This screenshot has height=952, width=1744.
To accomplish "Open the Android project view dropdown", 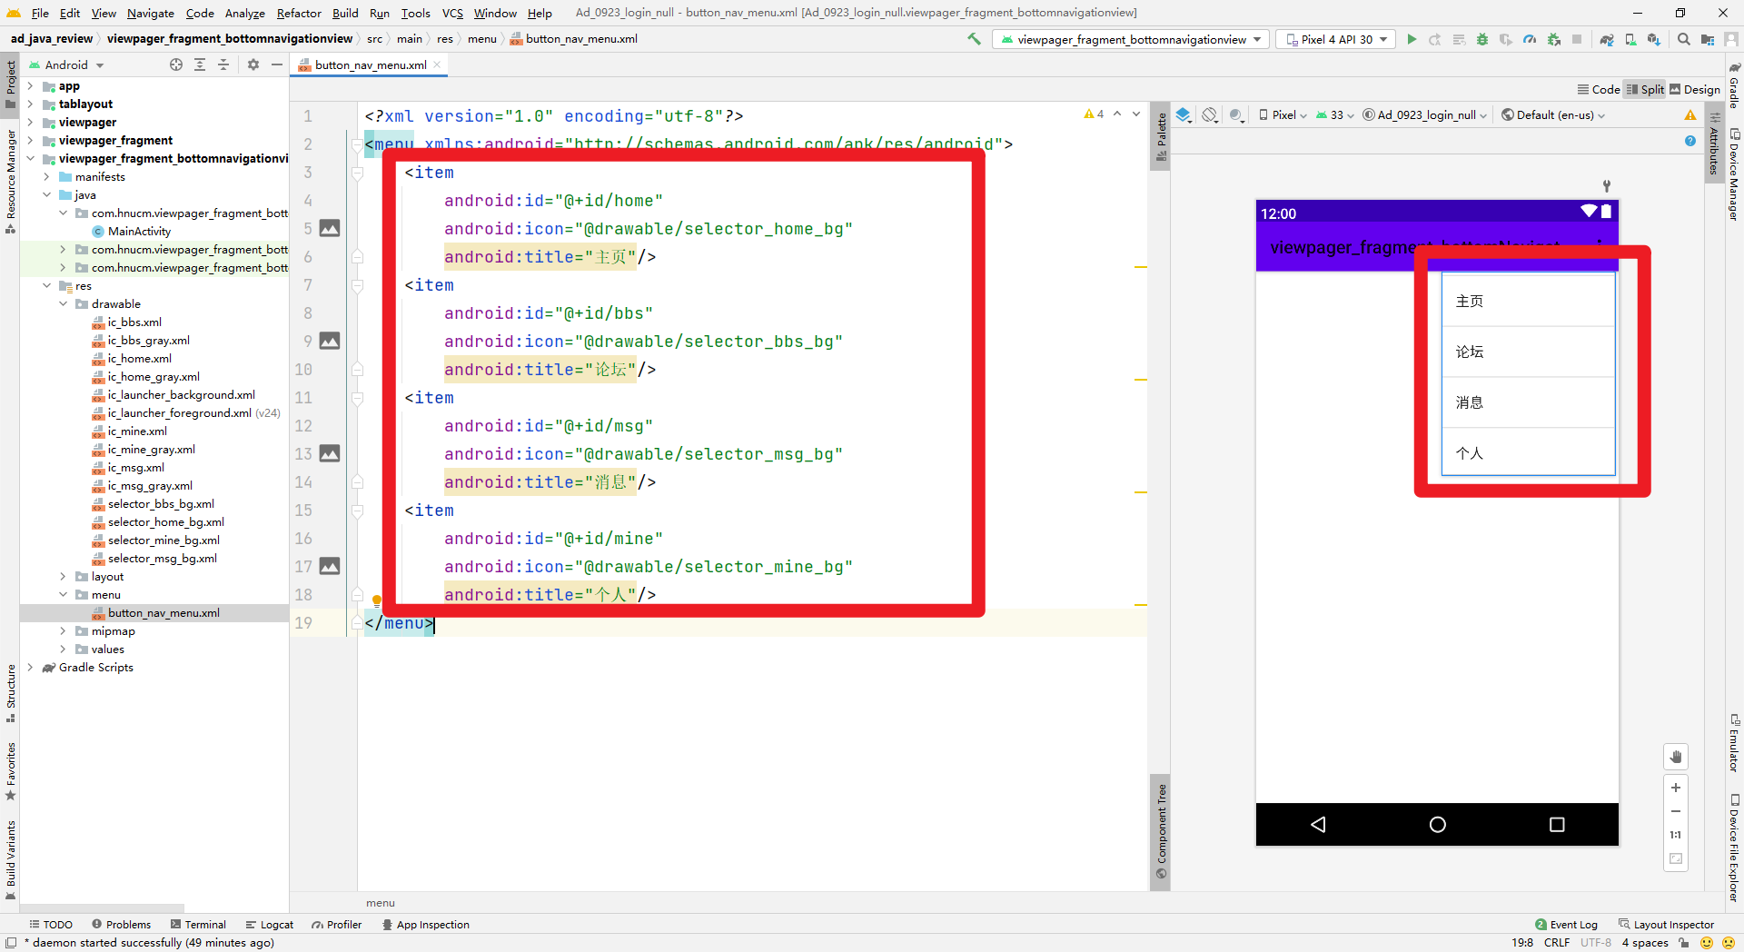I will tap(67, 64).
